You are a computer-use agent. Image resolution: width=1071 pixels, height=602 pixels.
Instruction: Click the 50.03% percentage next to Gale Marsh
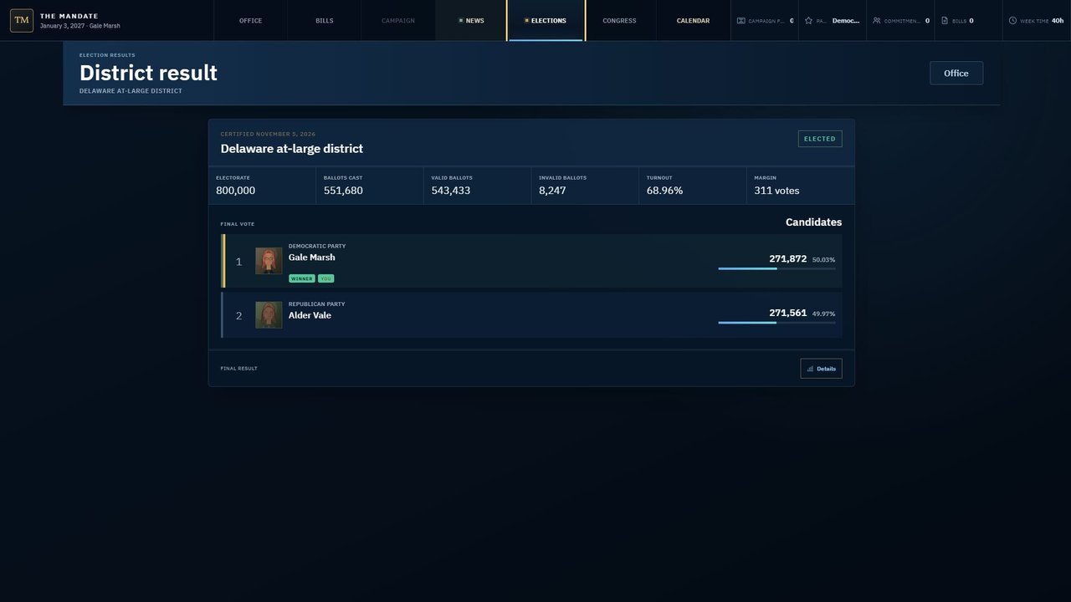[823, 260]
